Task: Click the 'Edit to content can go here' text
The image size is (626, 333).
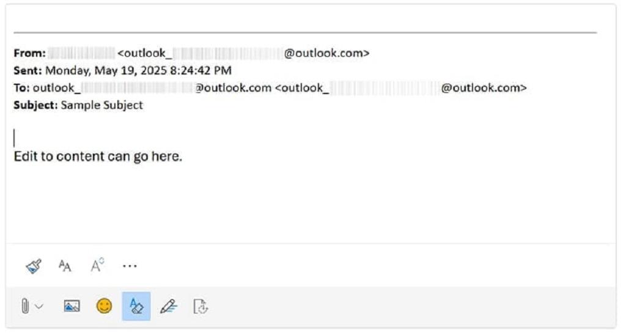Action: (x=98, y=156)
